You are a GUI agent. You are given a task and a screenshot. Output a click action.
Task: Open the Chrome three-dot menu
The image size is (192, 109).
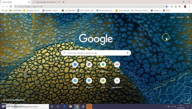[x=189, y=7]
